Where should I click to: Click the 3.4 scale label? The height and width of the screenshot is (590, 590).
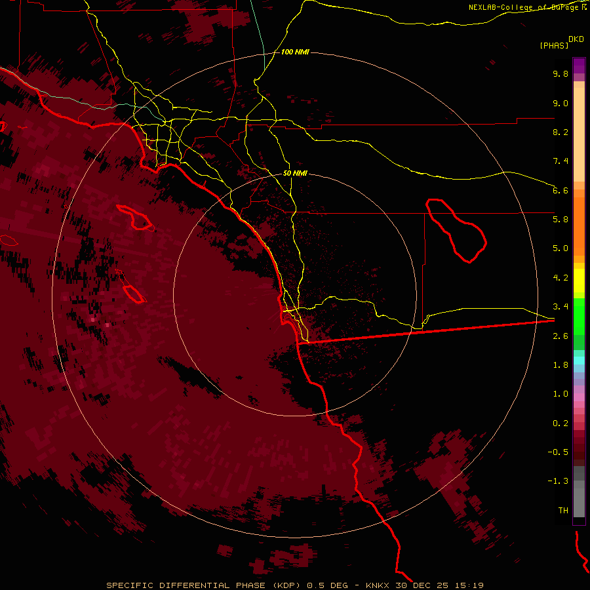560,307
